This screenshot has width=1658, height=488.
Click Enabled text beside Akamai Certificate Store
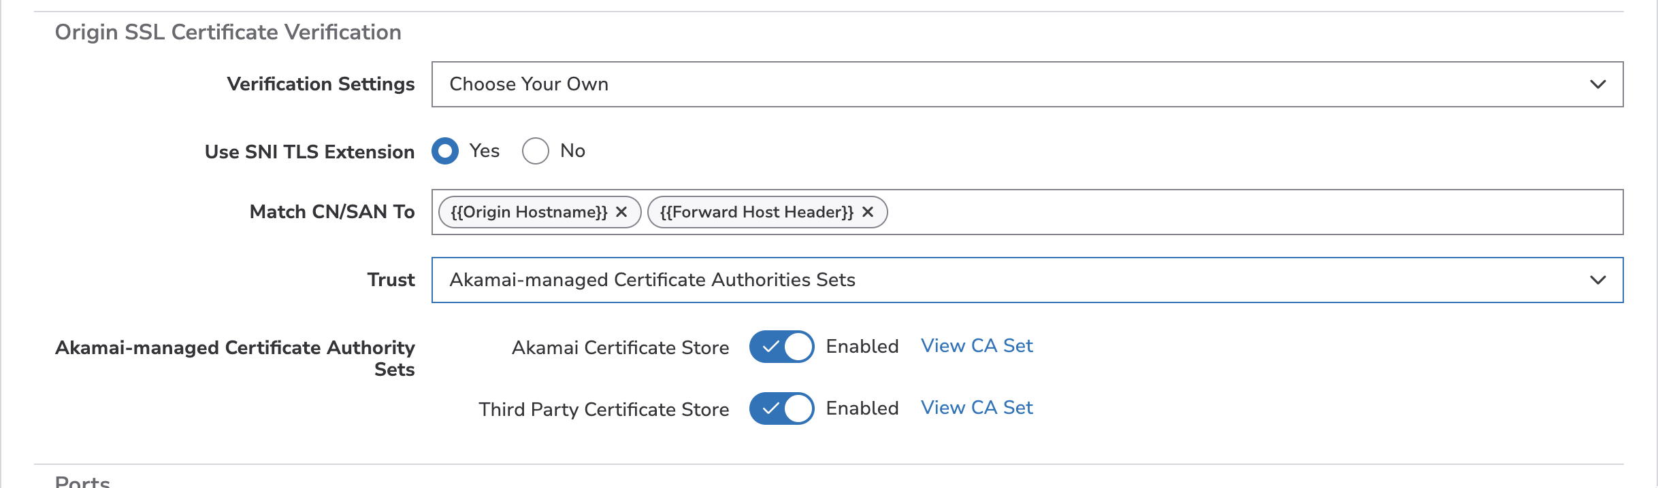pos(862,346)
